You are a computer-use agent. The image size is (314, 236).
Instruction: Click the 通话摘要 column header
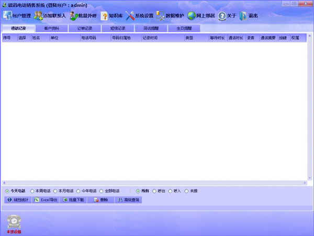pos(269,38)
